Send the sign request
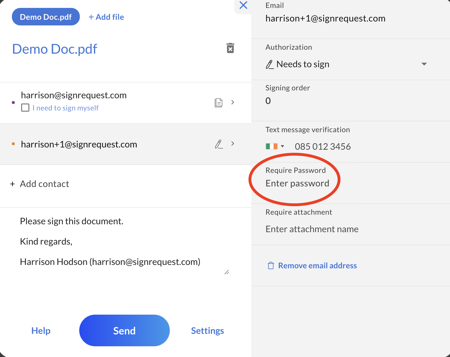450x357 pixels. click(125, 330)
